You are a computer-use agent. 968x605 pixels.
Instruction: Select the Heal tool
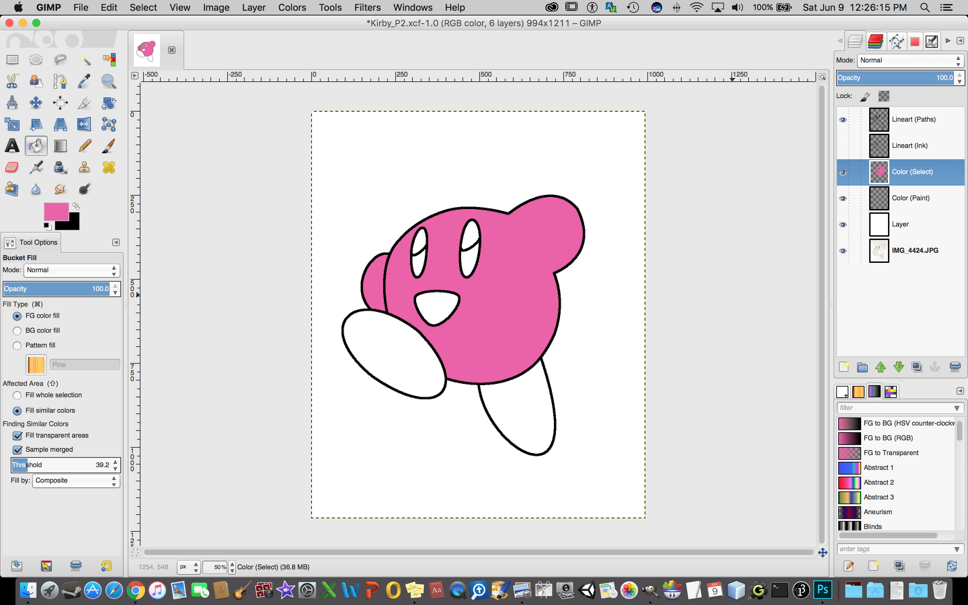click(109, 167)
